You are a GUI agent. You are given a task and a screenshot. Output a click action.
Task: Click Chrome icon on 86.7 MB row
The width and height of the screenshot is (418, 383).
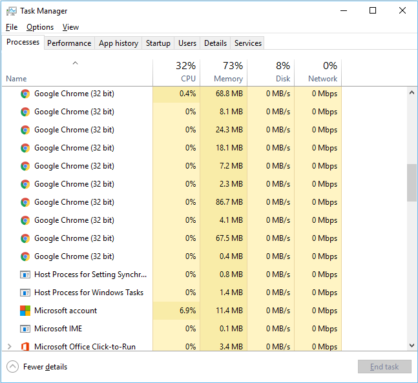point(25,203)
